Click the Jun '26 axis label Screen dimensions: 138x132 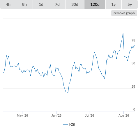tap(56, 115)
